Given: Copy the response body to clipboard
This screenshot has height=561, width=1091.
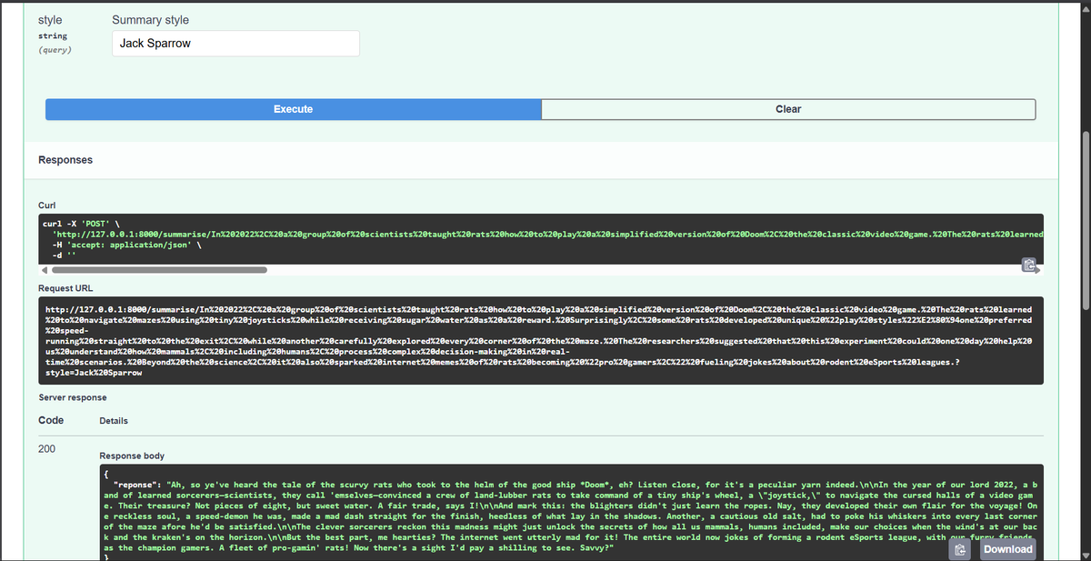Looking at the screenshot, I should click(960, 549).
